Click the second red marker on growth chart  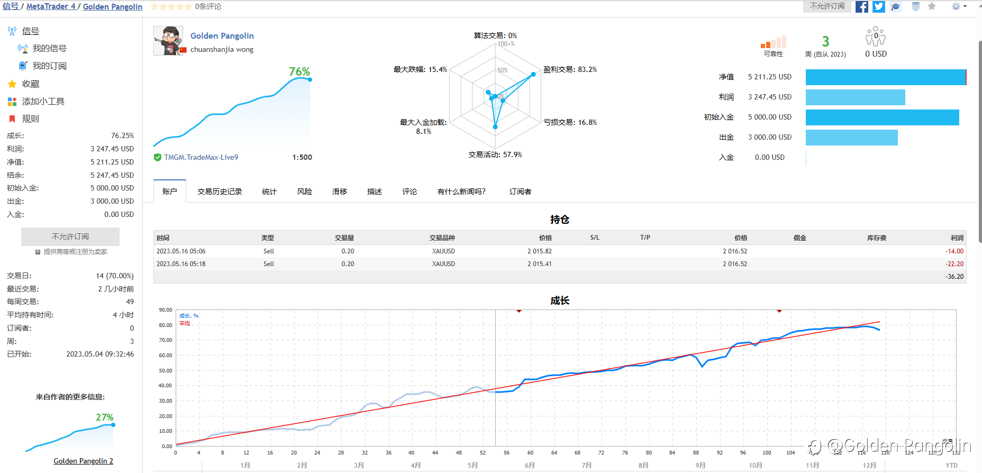tap(779, 311)
